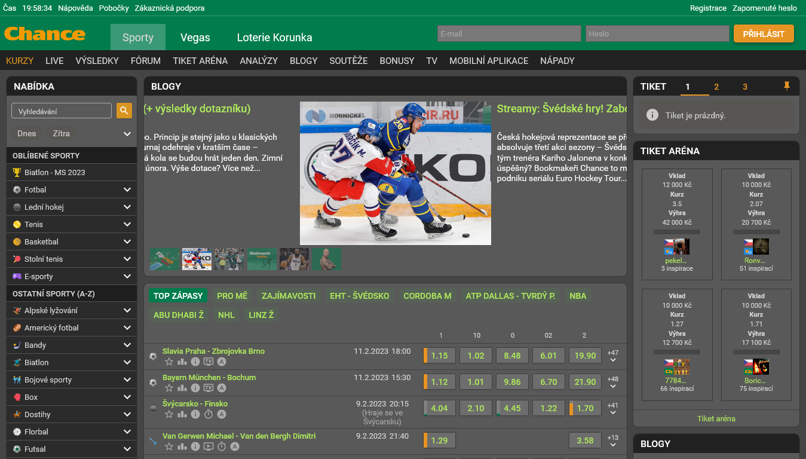
Task: Open statistics chart for Van Gerwen match
Action: coord(182,446)
